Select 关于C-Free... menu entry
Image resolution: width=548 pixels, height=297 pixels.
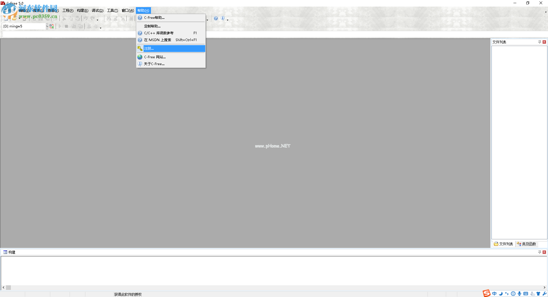coord(171,64)
